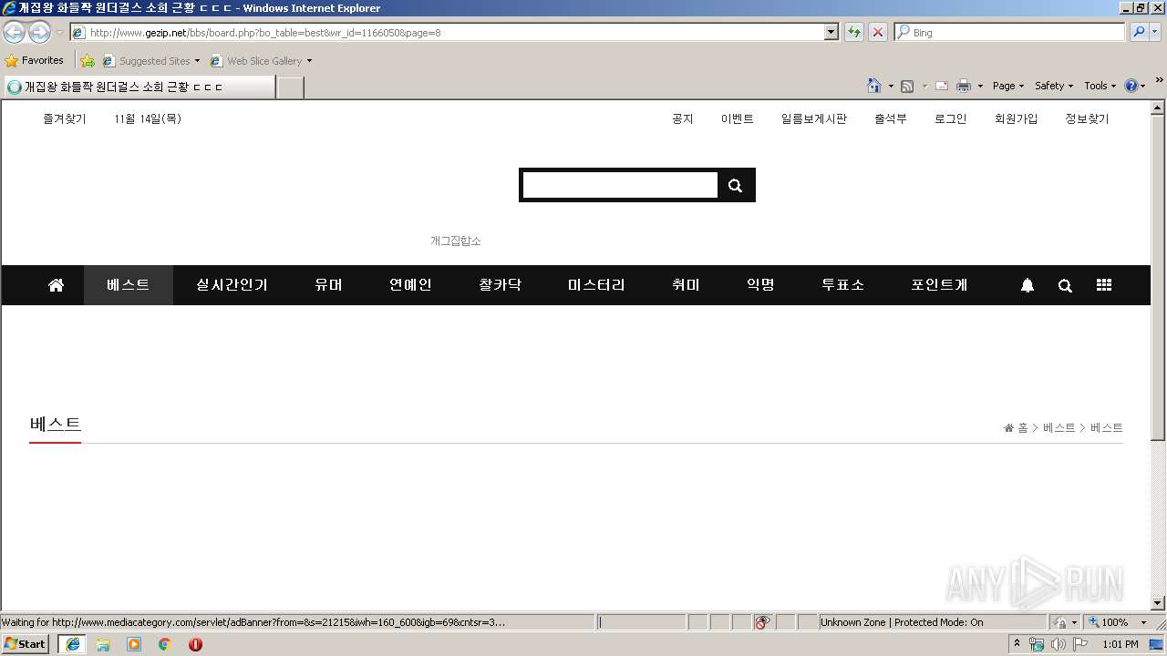Image resolution: width=1167 pixels, height=656 pixels.
Task: Click the 회원가입 link
Action: pyautogui.click(x=1016, y=118)
